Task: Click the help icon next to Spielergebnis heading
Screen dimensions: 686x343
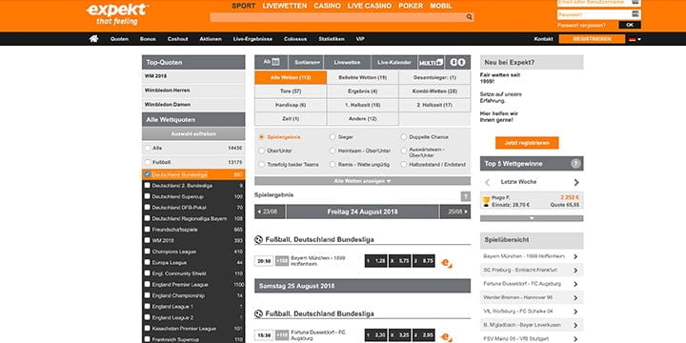Action: (x=466, y=196)
